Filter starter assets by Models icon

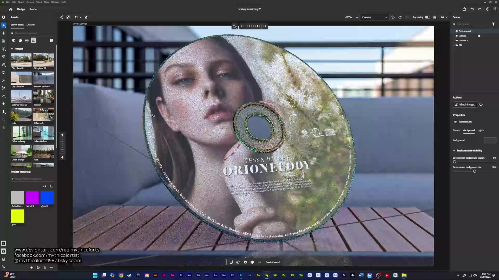point(14,40)
